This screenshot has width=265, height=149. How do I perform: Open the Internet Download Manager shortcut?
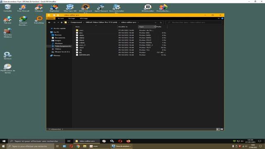tap(23, 21)
